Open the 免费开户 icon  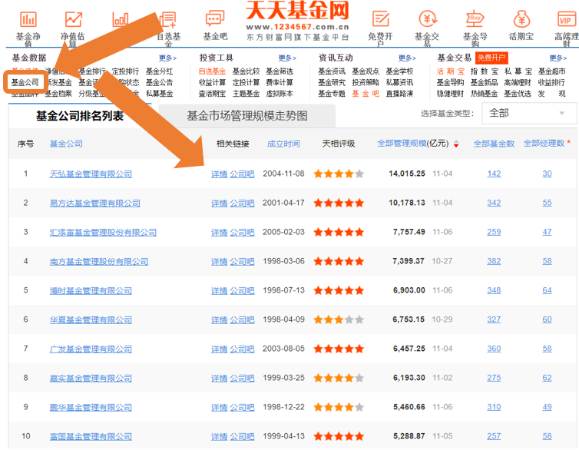(381, 19)
